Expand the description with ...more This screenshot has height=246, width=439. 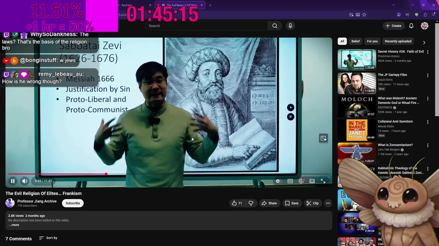pos(14,225)
